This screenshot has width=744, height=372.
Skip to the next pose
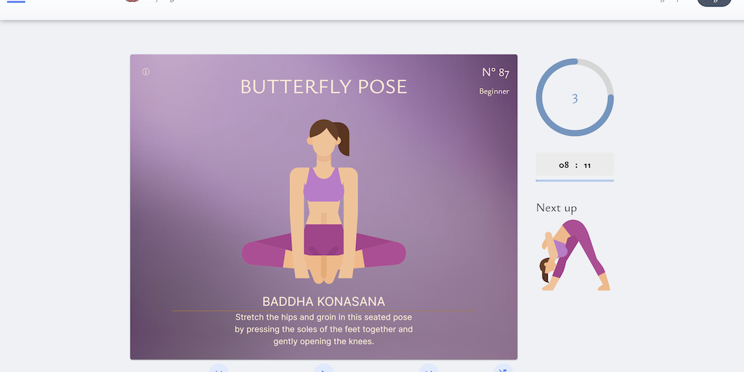tap(429, 368)
